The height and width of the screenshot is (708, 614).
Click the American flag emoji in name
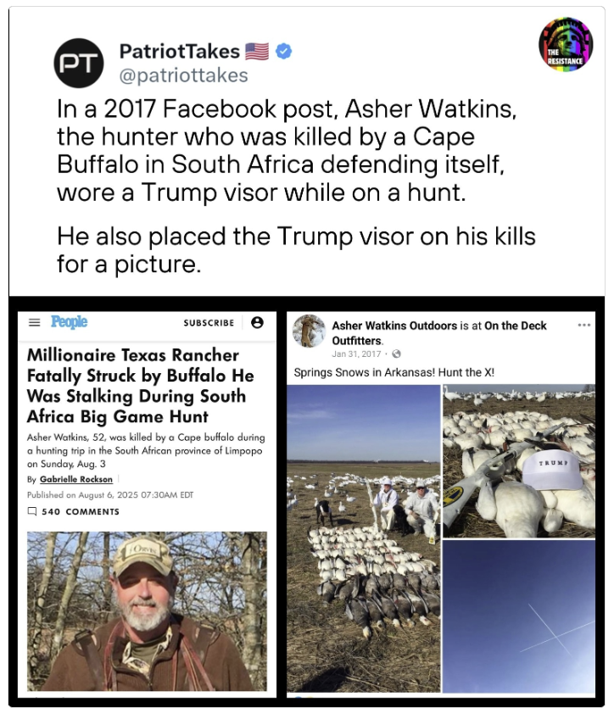(257, 51)
